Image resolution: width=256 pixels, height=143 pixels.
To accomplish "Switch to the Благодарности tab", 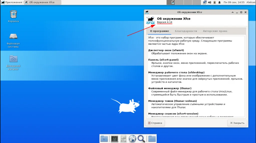I will tap(186, 31).
